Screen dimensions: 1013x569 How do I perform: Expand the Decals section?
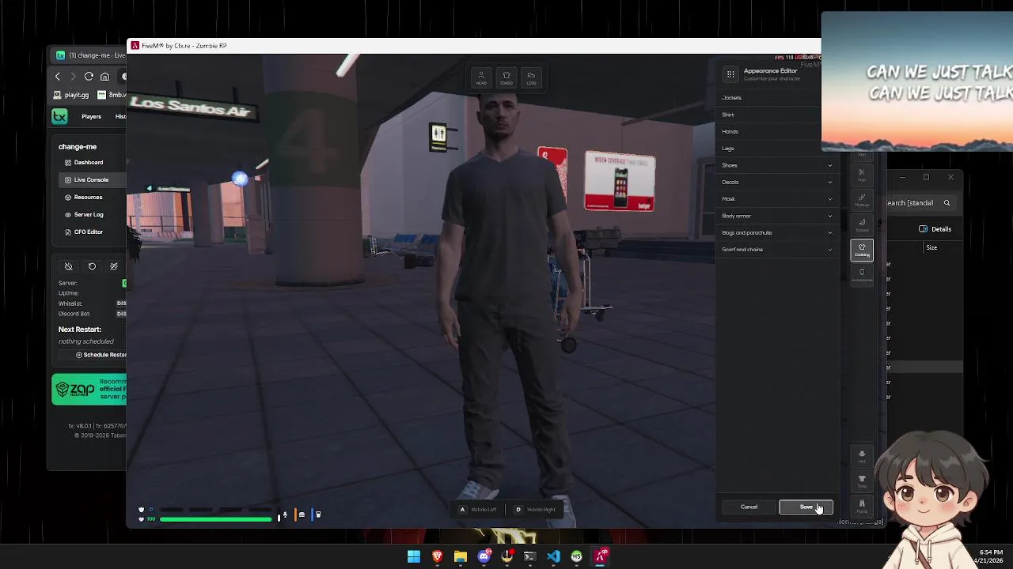click(x=776, y=182)
